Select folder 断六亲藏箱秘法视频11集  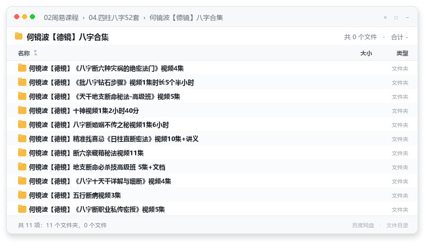(x=86, y=153)
